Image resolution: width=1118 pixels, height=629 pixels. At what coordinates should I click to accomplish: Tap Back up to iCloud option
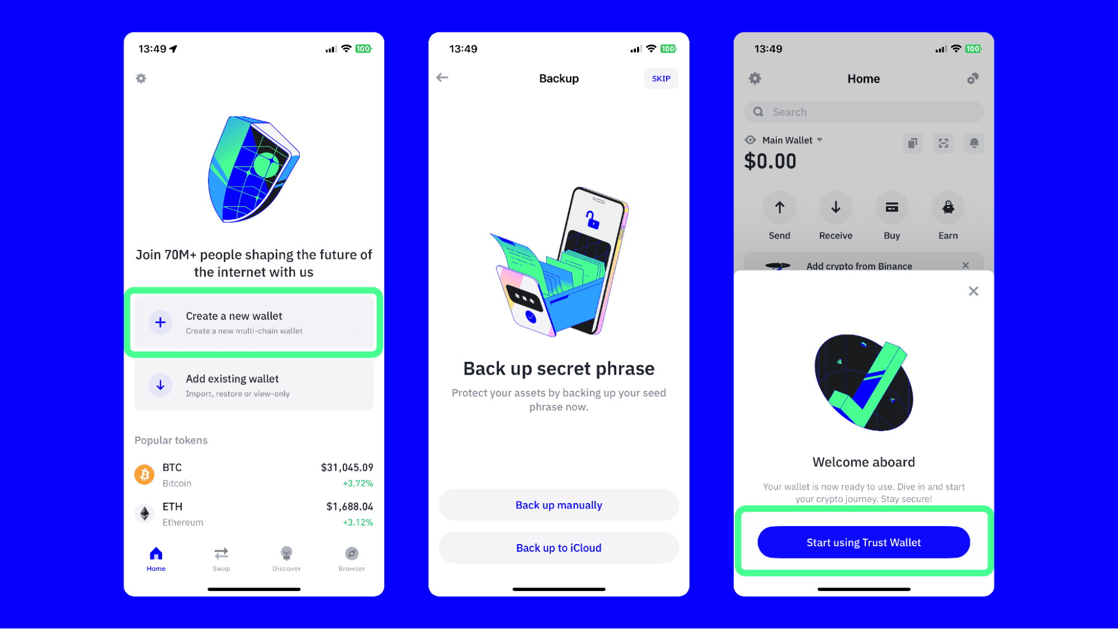(x=558, y=547)
